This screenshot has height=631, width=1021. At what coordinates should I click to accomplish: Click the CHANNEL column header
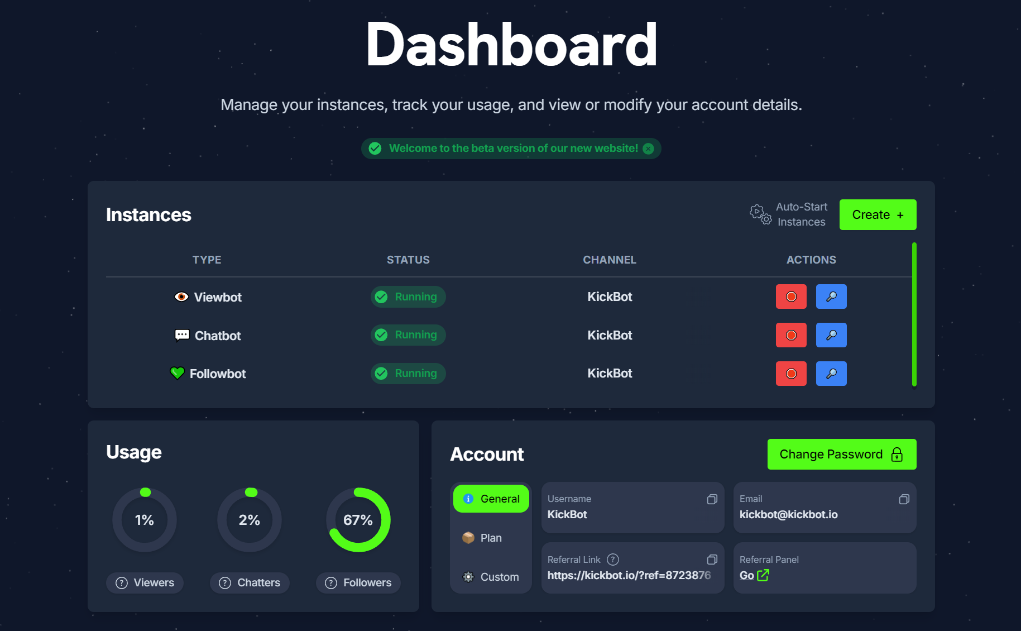point(610,260)
